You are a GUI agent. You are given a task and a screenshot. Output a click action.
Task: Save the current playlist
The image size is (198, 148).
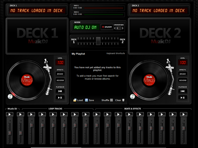[89, 100]
